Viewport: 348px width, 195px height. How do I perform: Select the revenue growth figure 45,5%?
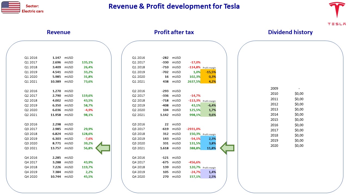(88, 177)
